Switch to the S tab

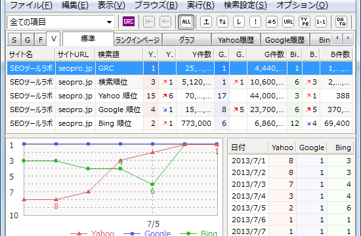pos(14,40)
